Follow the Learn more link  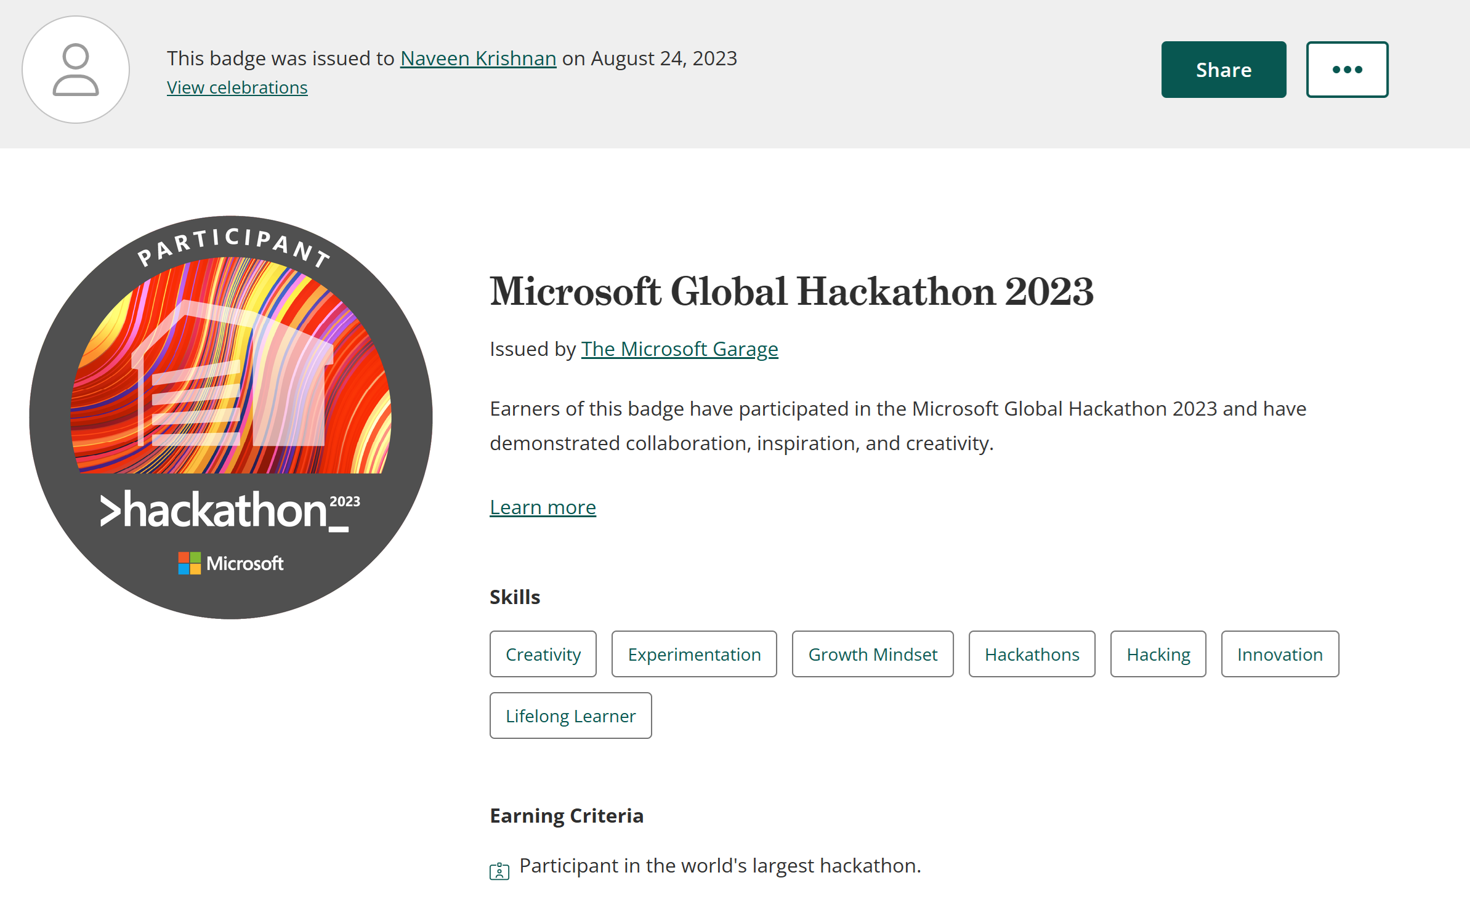543,507
